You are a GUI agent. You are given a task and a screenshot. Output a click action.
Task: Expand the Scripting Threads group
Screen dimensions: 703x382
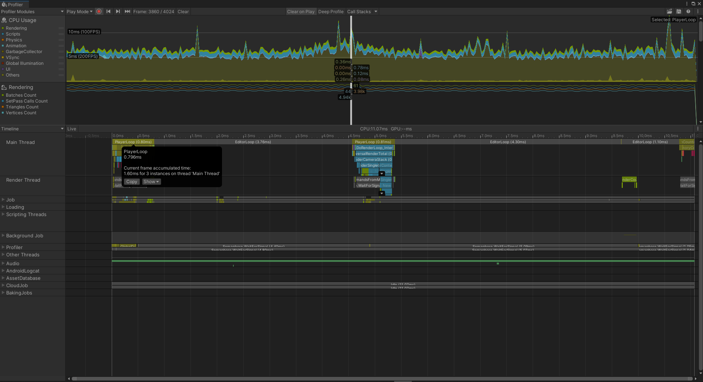point(3,214)
